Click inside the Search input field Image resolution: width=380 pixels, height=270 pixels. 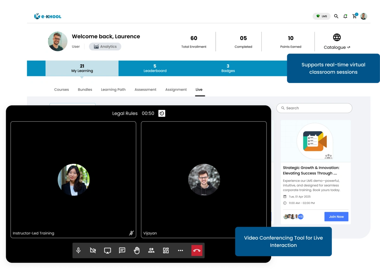tap(314, 108)
